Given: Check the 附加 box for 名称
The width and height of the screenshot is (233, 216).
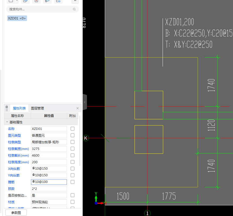Looking at the screenshot, I should [x=72, y=129].
